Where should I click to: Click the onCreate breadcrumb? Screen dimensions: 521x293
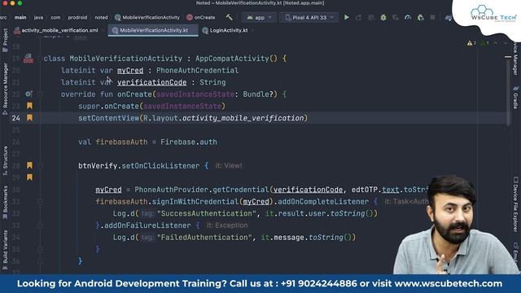click(201, 17)
